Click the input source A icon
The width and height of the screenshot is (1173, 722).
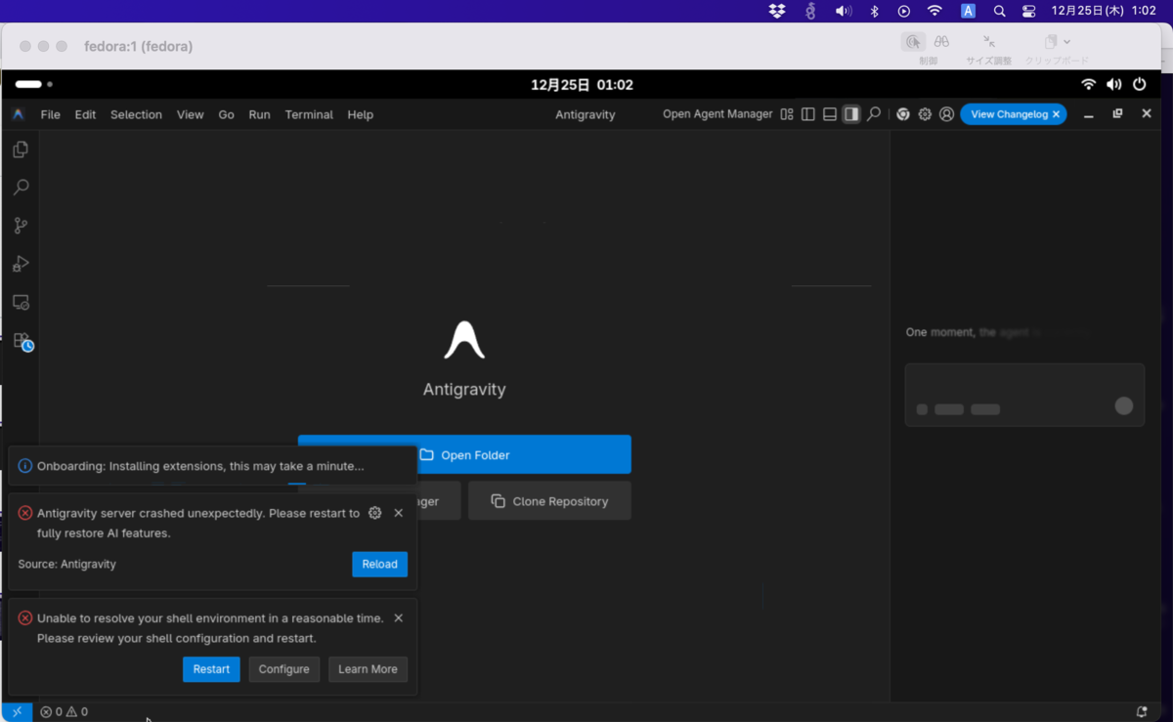click(968, 11)
